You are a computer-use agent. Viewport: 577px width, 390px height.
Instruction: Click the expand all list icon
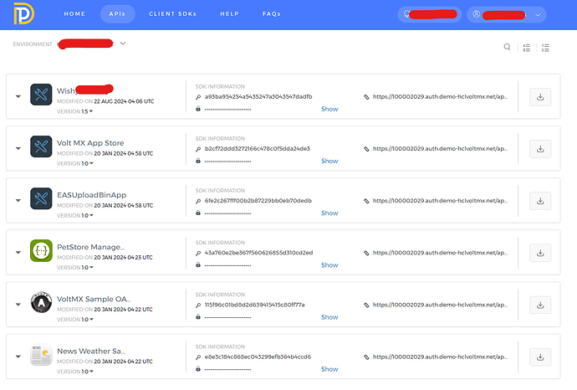pyautogui.click(x=527, y=48)
